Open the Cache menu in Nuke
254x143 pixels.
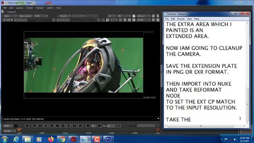(50, 8)
